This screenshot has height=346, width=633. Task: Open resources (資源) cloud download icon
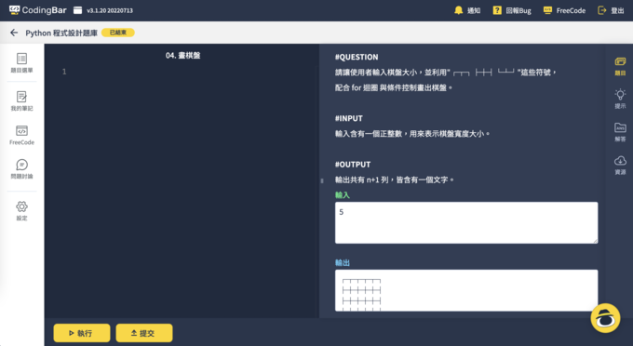tap(620, 166)
